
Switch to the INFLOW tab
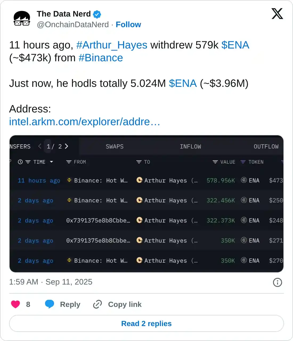click(190, 147)
